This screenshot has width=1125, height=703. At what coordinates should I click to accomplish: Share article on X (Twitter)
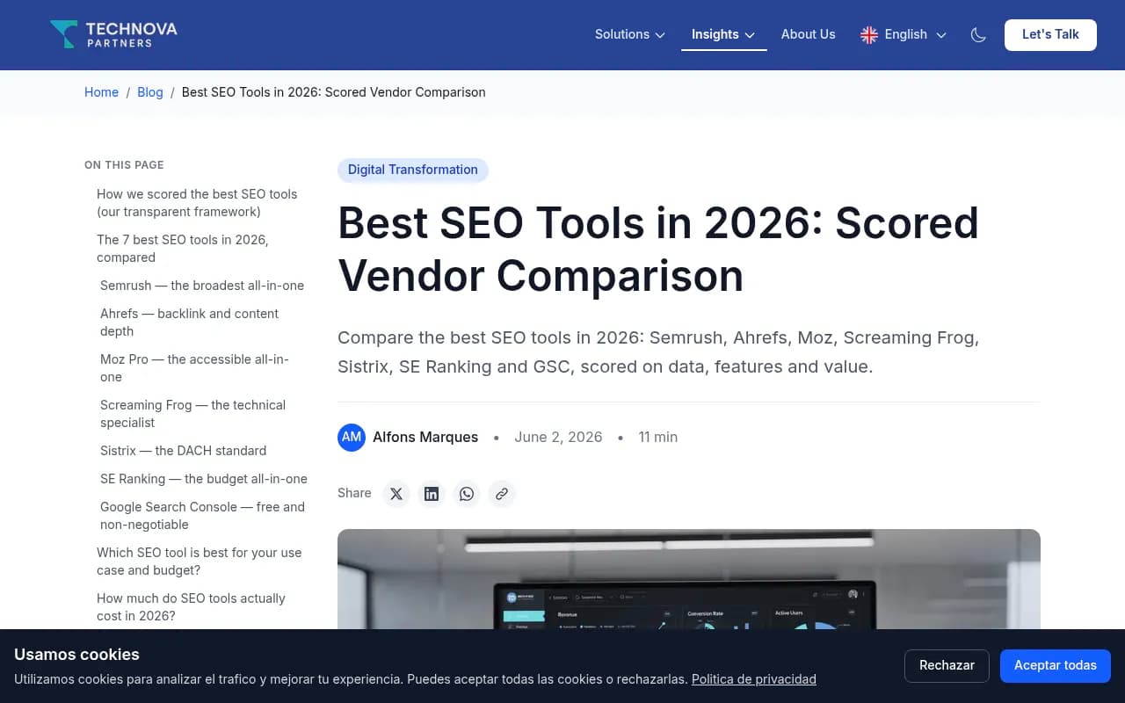click(x=396, y=494)
